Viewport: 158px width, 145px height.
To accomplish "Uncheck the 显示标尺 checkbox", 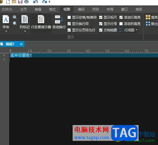I will [x=101, y=17].
